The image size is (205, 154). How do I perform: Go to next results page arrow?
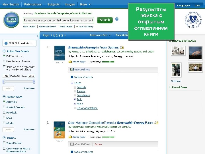click(65, 35)
